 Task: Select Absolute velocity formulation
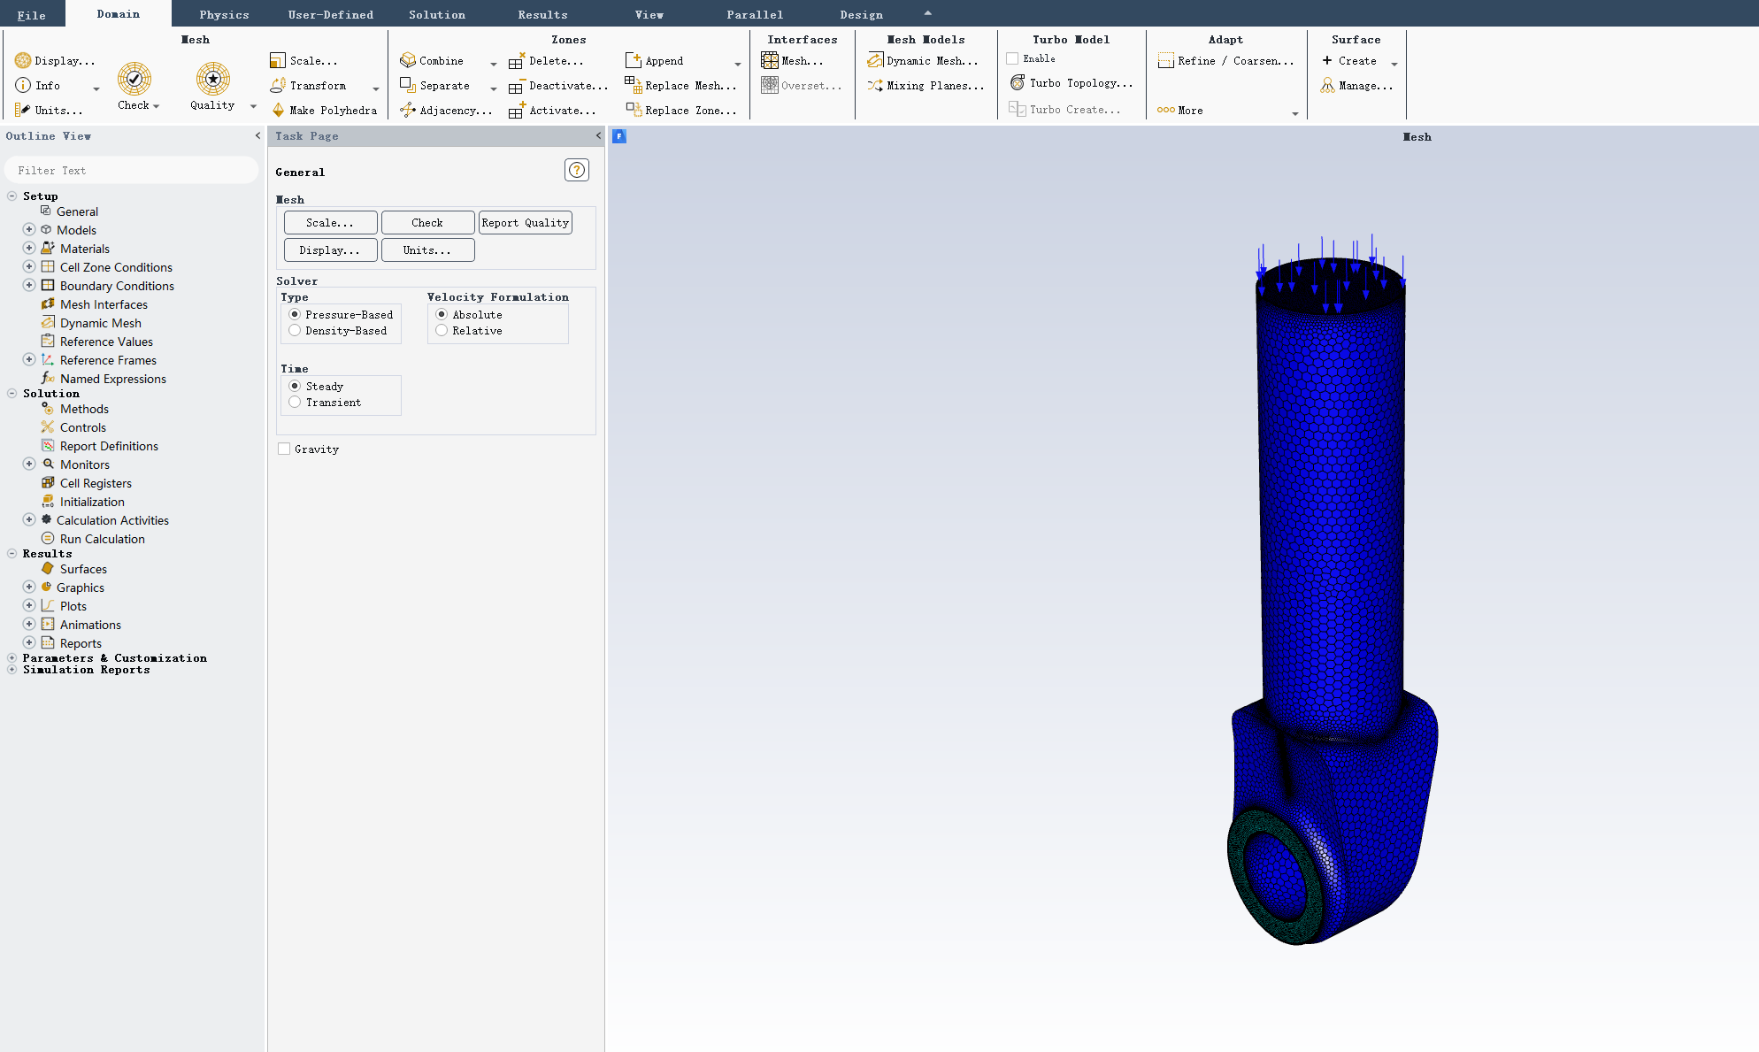[442, 314]
